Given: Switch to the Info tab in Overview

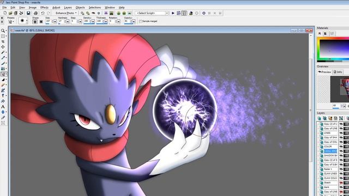Looking at the screenshot, I should [338, 72].
